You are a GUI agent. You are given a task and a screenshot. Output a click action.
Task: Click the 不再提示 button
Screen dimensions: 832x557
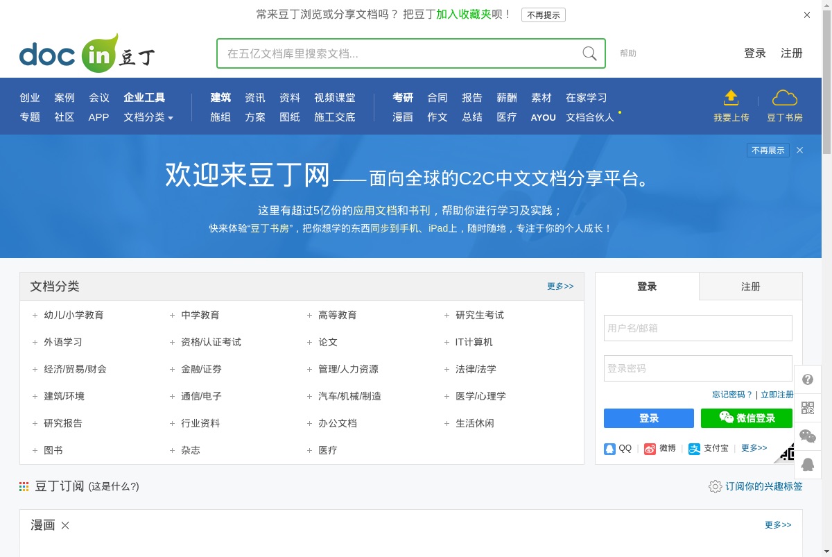(544, 15)
